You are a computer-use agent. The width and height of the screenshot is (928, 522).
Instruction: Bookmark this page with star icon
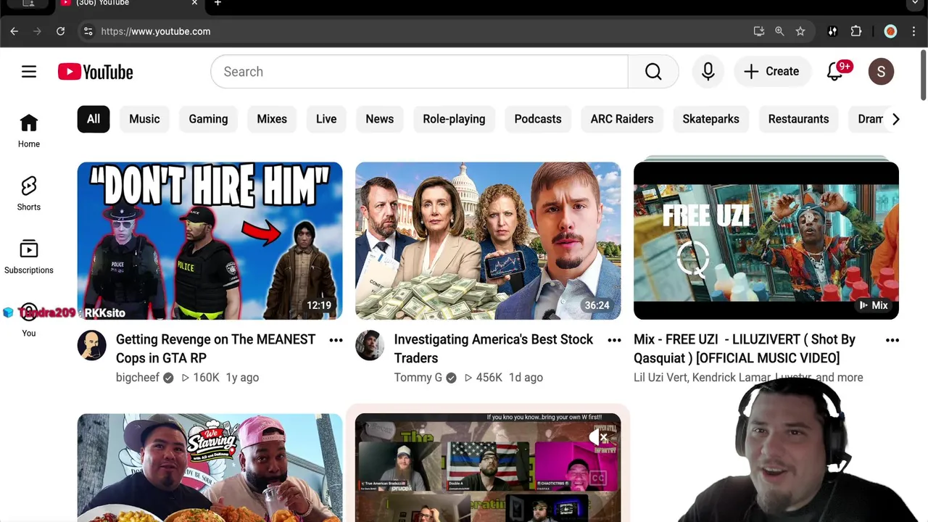[800, 31]
